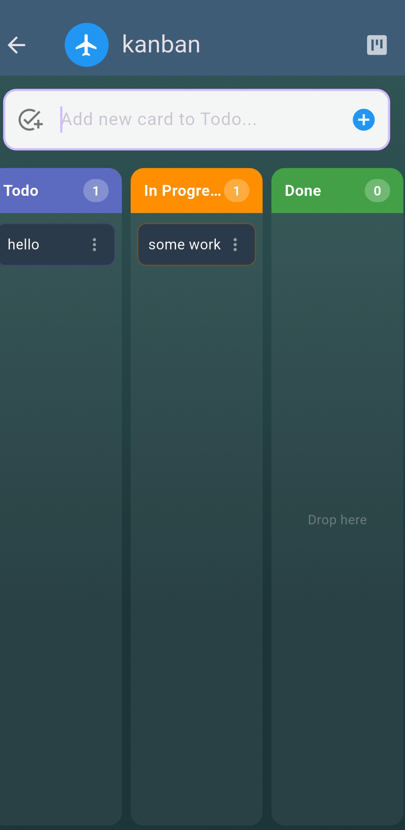Click the Drop here placeholder in Done

(337, 520)
